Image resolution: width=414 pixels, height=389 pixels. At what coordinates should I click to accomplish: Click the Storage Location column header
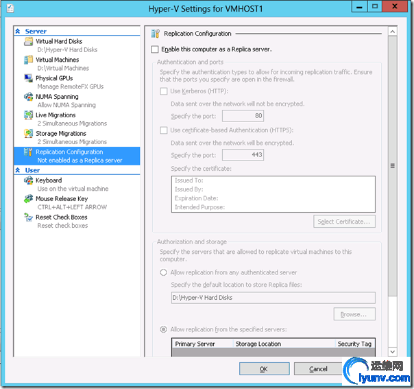[284, 344]
